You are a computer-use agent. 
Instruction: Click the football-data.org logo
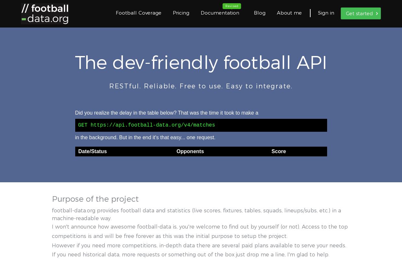coord(44,14)
